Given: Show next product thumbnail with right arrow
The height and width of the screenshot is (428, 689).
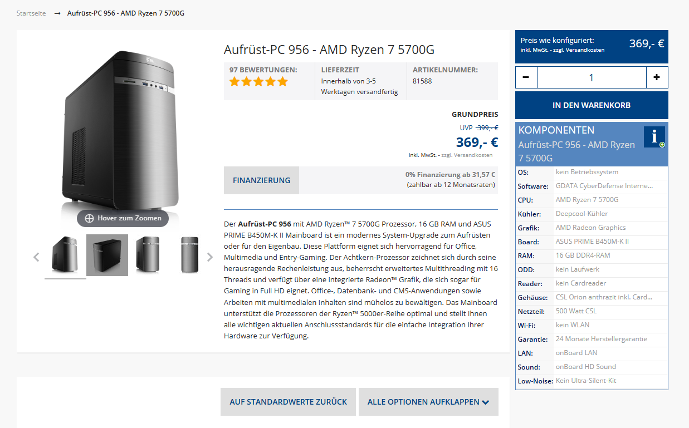Looking at the screenshot, I should coord(210,257).
